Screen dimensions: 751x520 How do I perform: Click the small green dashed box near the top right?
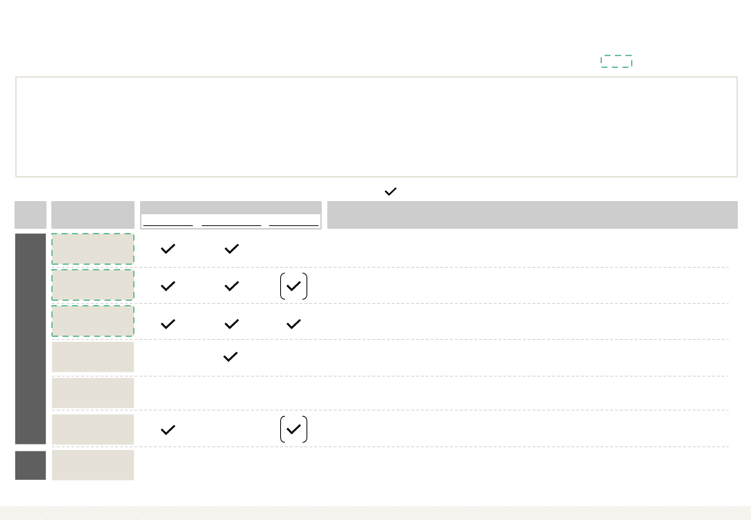tap(616, 61)
